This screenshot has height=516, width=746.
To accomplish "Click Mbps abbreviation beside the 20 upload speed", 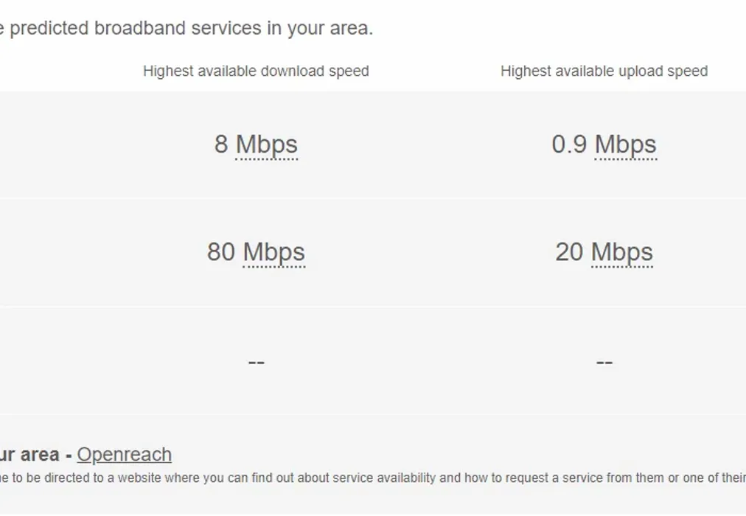I will (621, 252).
